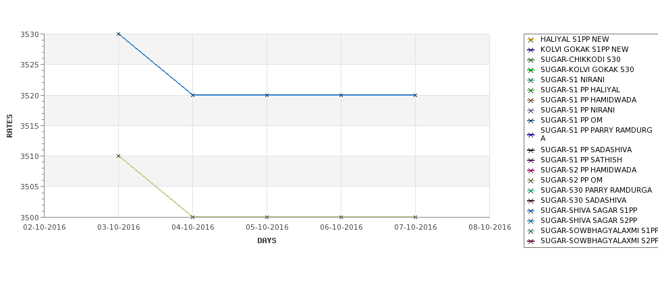Click the SUGAR-S1 PP HAMIDWADA legend label
The width and height of the screenshot is (658, 289).
[x=588, y=100]
